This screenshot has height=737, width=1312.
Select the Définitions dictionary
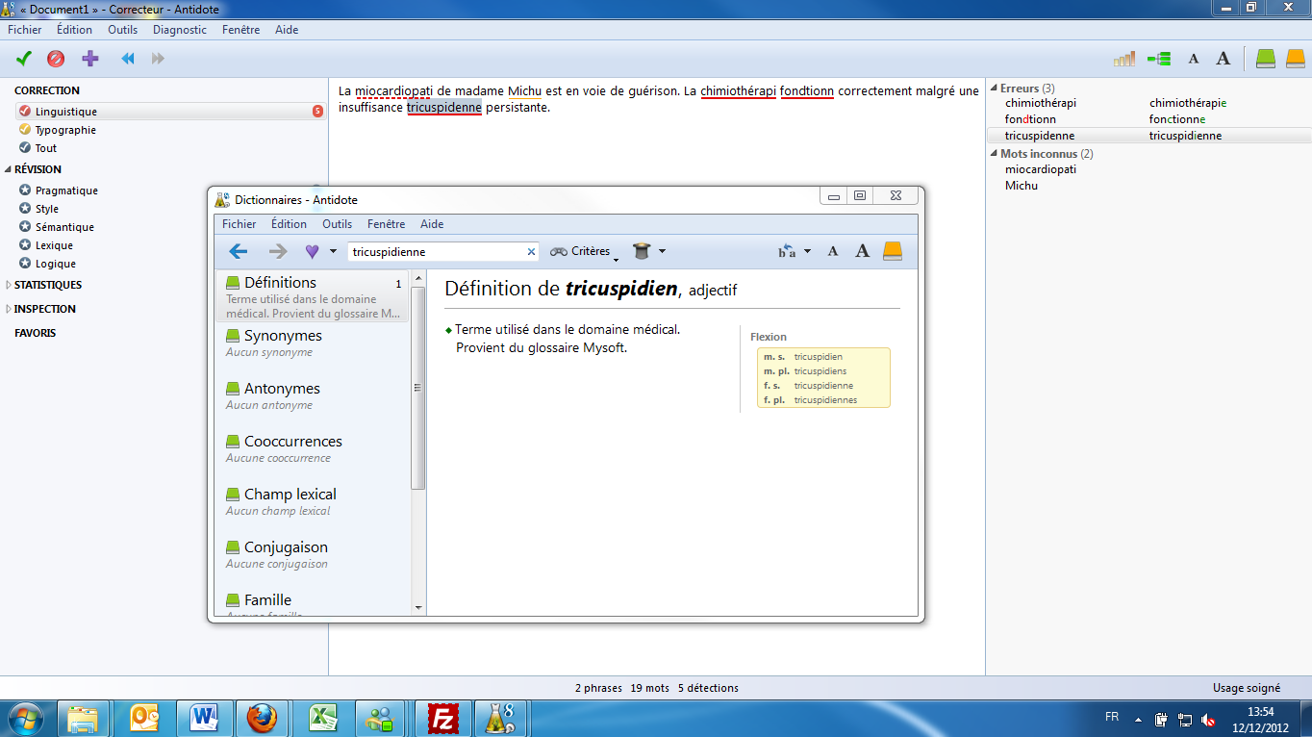click(x=313, y=296)
